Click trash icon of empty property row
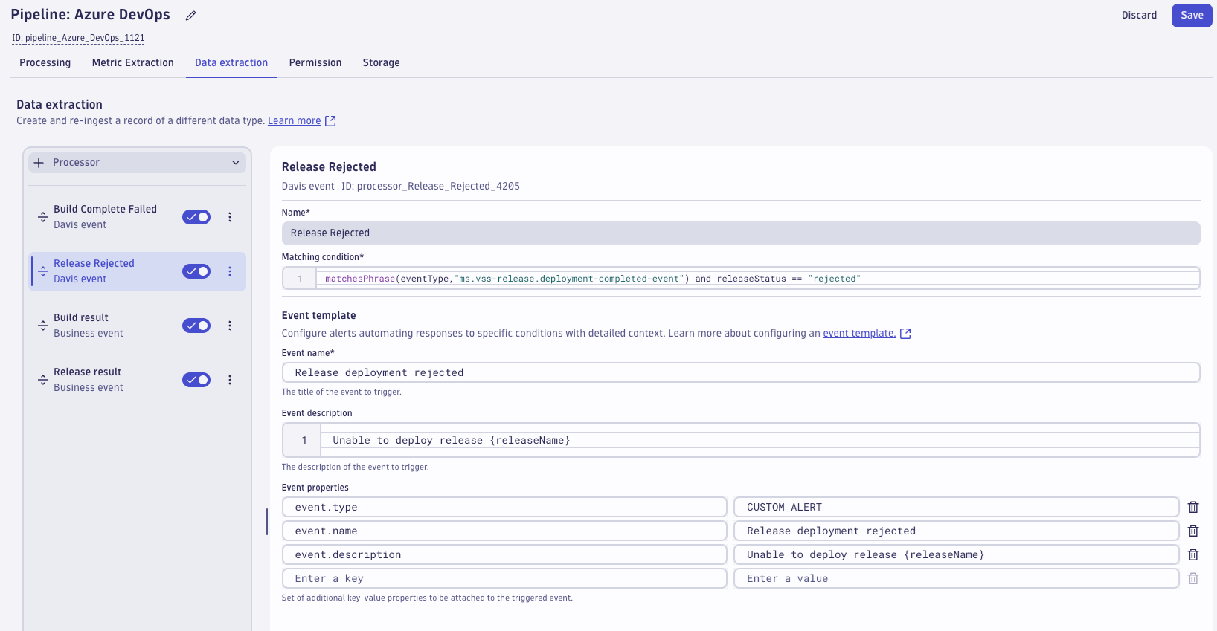 (x=1193, y=578)
